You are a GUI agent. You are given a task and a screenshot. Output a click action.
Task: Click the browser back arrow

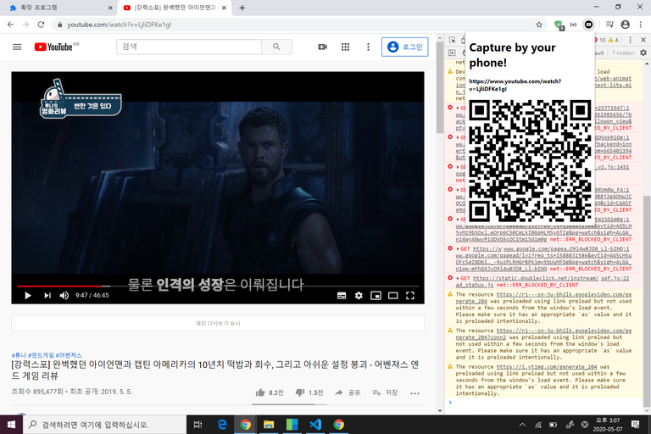coord(10,25)
